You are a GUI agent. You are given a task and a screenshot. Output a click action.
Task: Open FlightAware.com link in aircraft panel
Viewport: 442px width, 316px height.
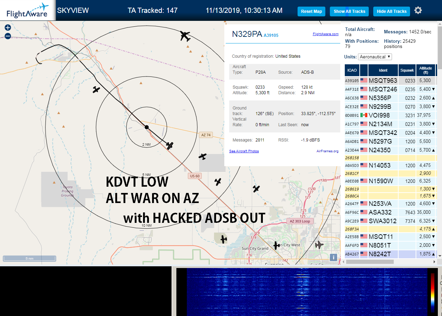click(325, 34)
